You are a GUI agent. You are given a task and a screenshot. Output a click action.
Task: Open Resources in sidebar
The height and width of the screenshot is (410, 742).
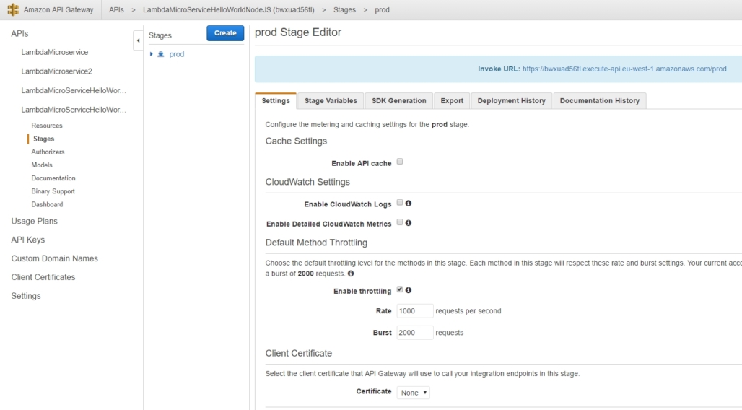(47, 126)
